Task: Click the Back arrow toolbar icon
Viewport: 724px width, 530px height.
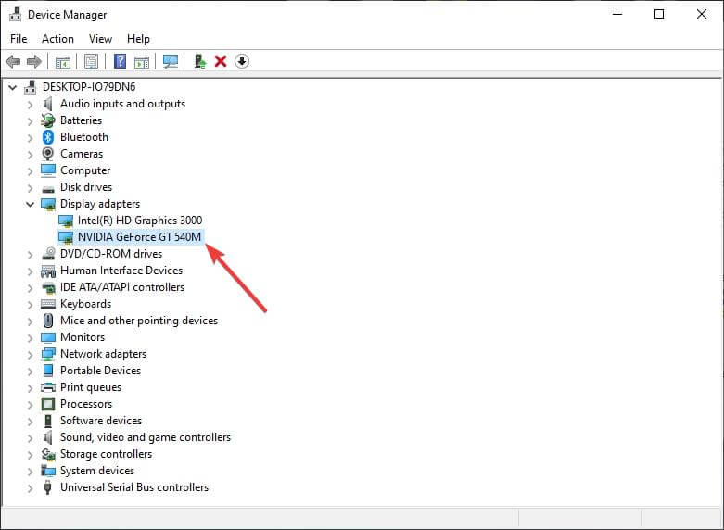Action: click(13, 61)
